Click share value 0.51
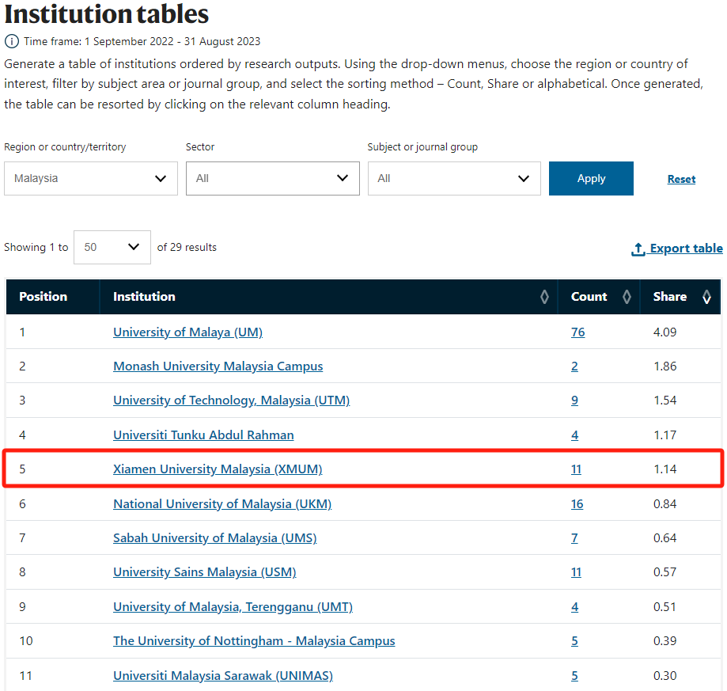727x691 pixels. (665, 607)
